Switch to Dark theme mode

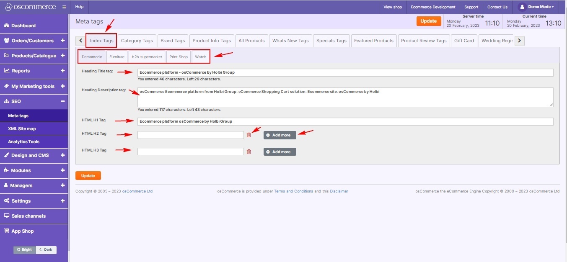(x=46, y=250)
